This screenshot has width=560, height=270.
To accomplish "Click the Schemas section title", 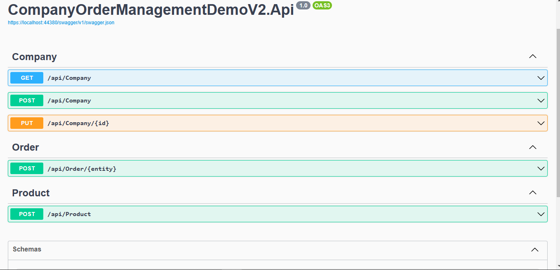I will coord(27,249).
